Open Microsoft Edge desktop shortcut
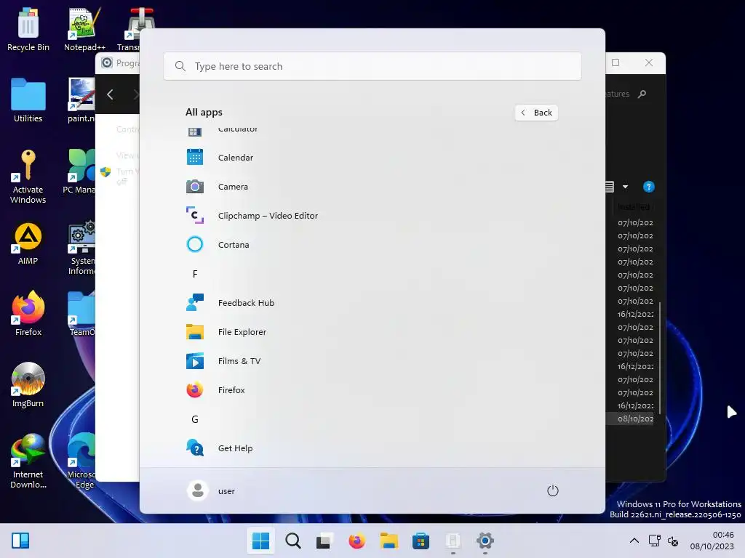The image size is (745, 558). [81, 461]
